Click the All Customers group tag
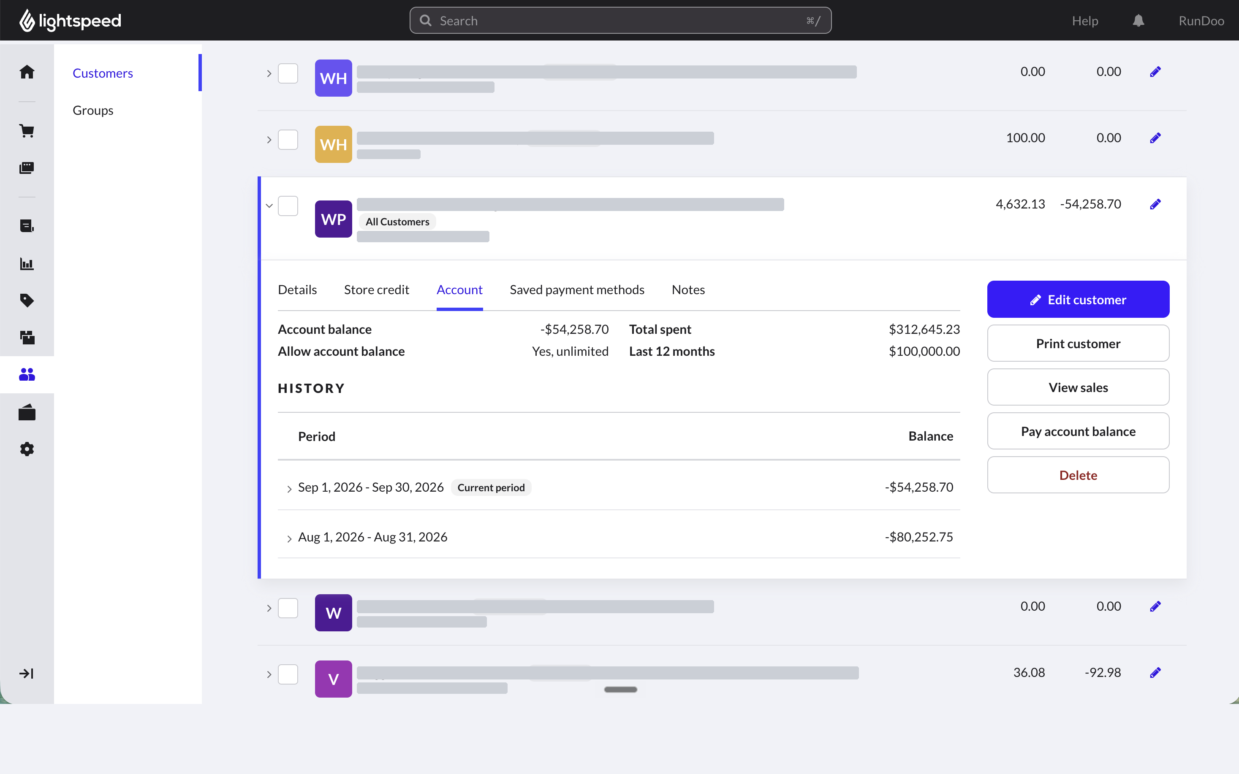The height and width of the screenshot is (774, 1239). tap(397, 222)
